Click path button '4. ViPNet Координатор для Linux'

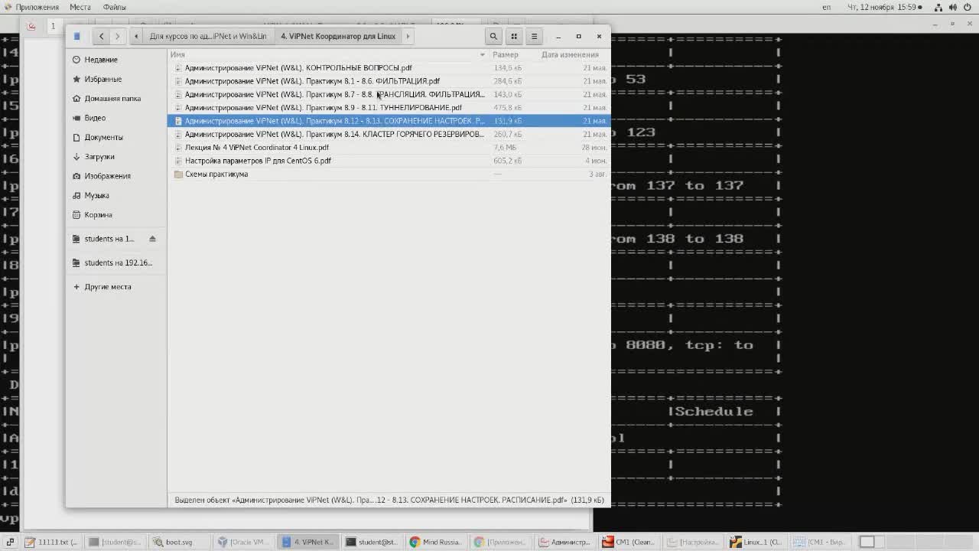(x=338, y=36)
